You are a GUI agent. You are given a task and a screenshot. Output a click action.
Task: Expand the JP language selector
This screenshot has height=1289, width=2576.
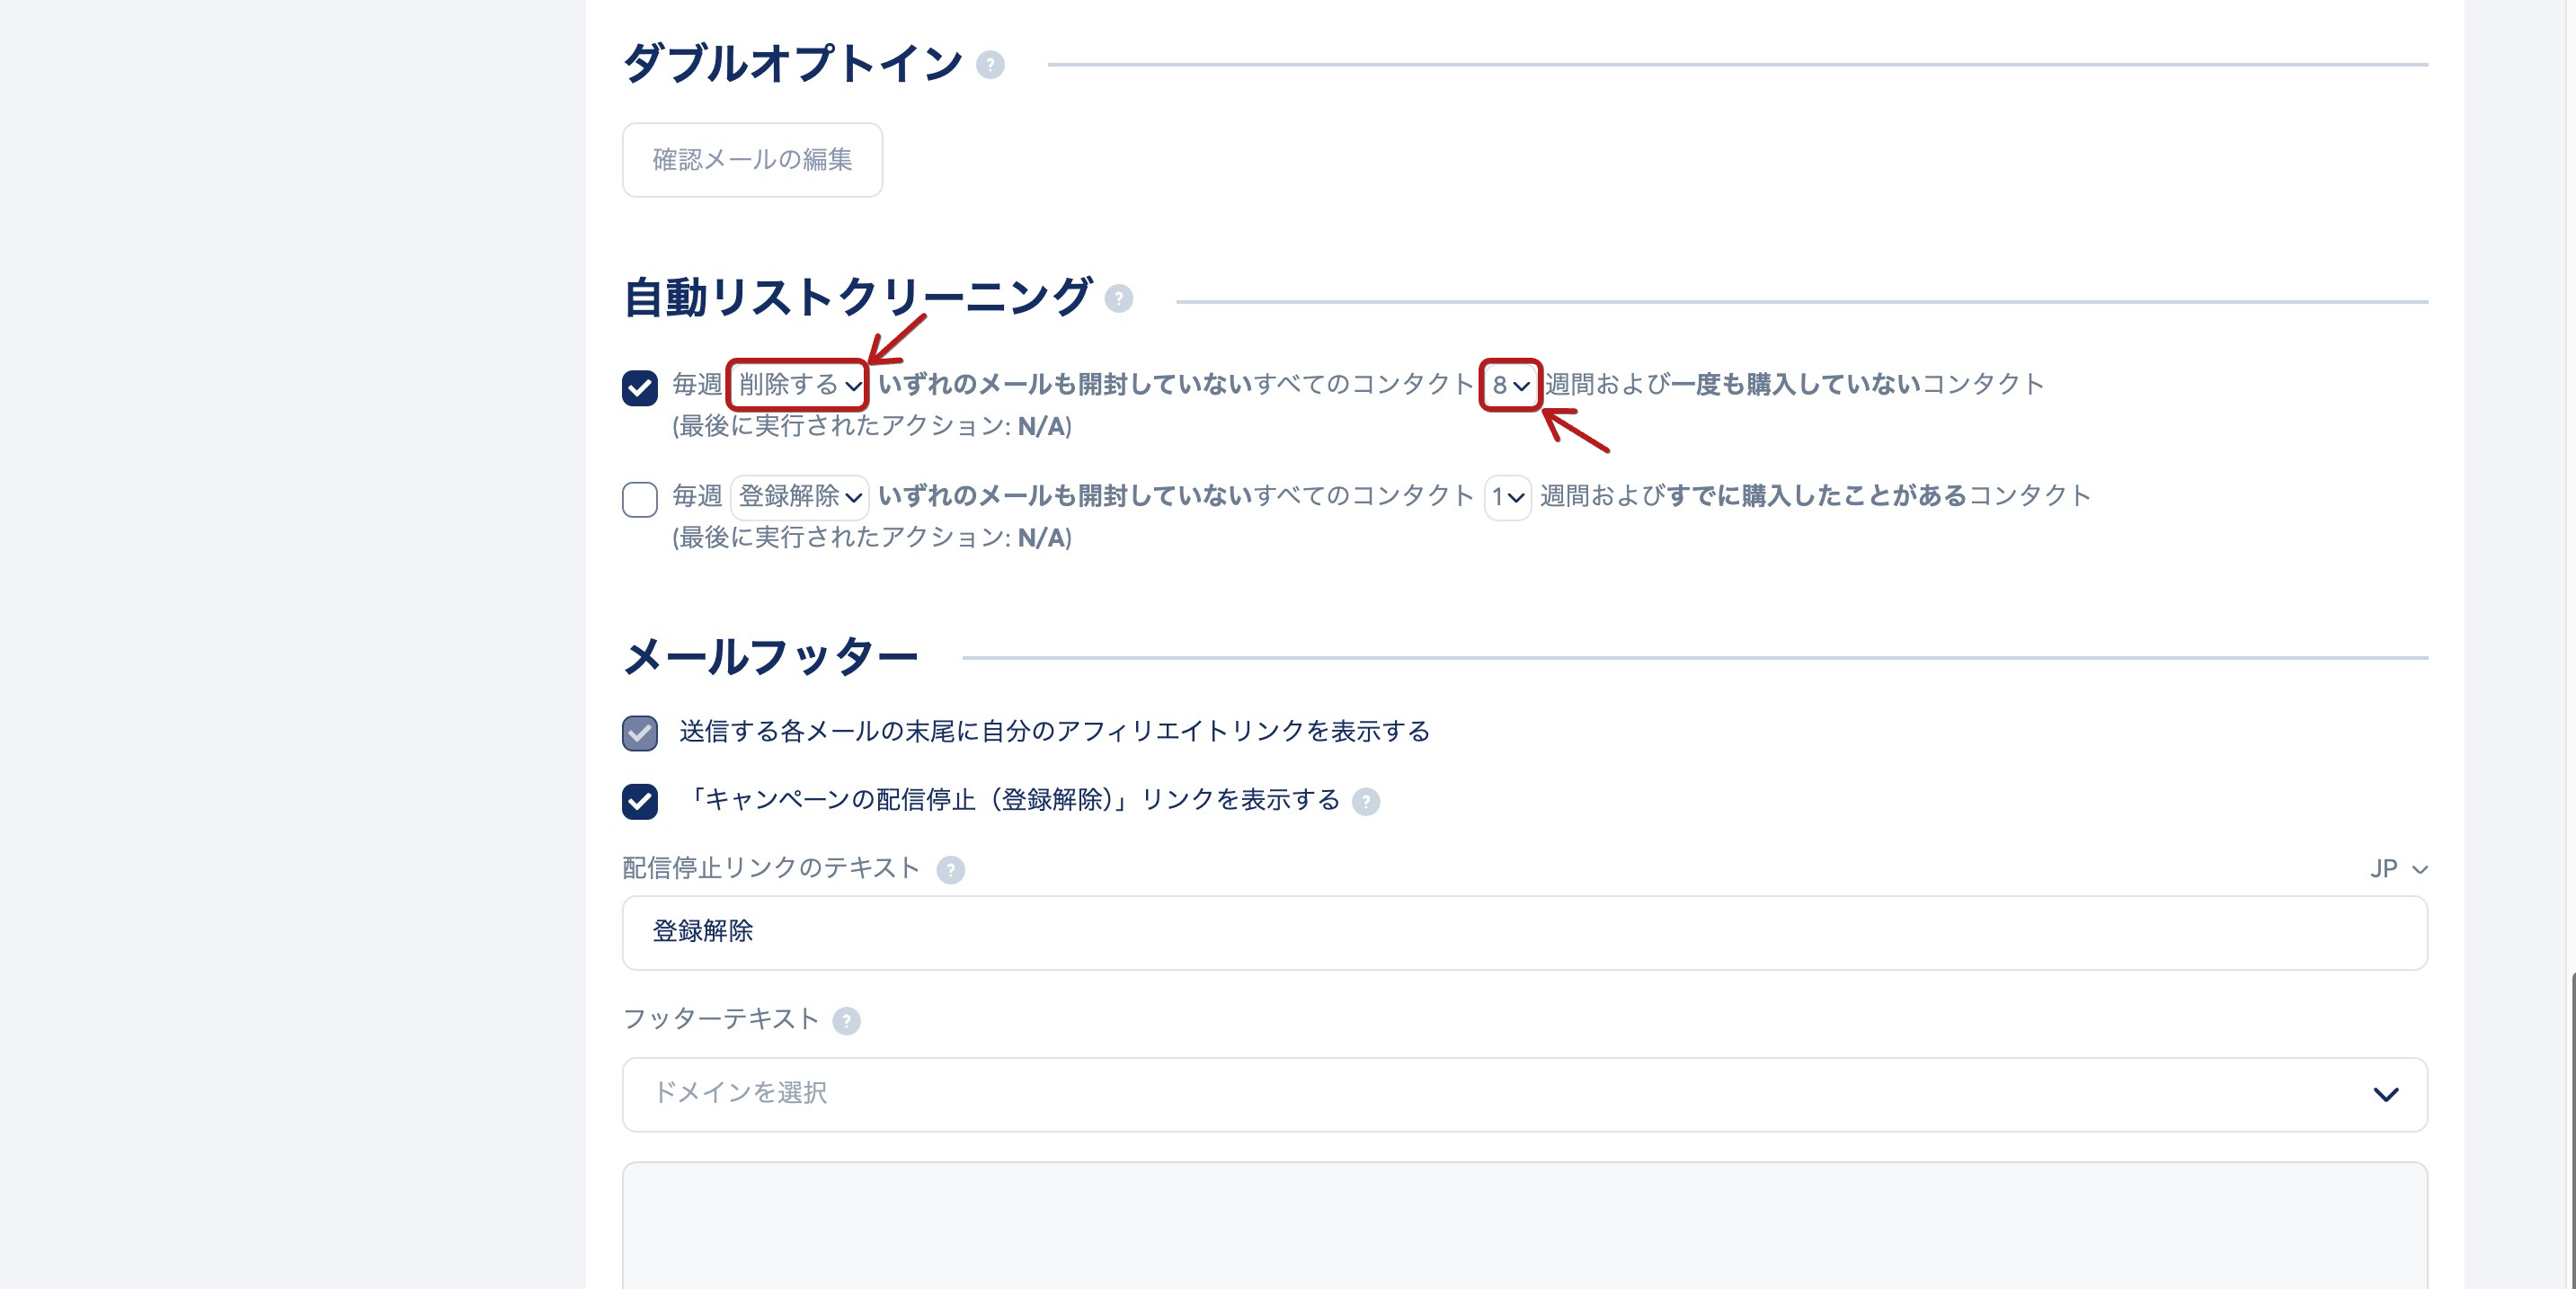(x=2398, y=869)
